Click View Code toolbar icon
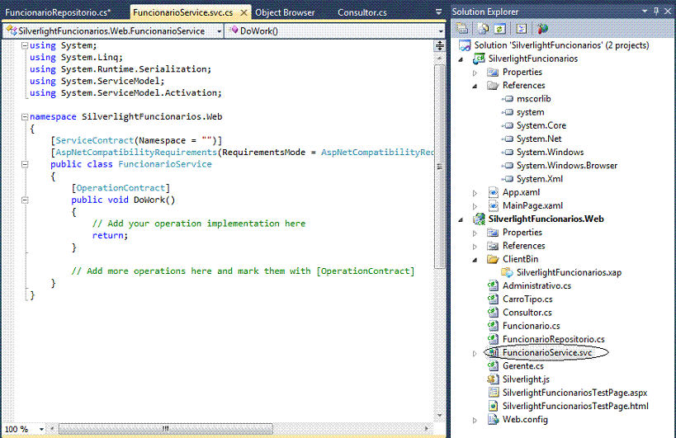The image size is (676, 438). point(521,28)
